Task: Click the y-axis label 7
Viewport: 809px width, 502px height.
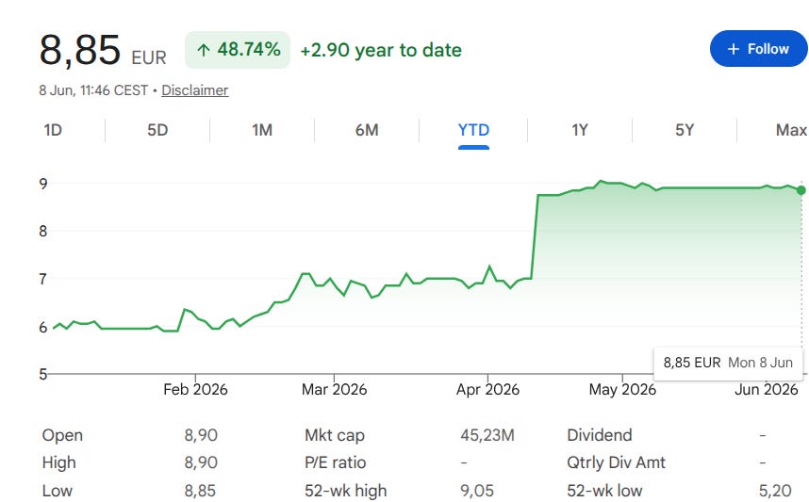Action: (43, 279)
